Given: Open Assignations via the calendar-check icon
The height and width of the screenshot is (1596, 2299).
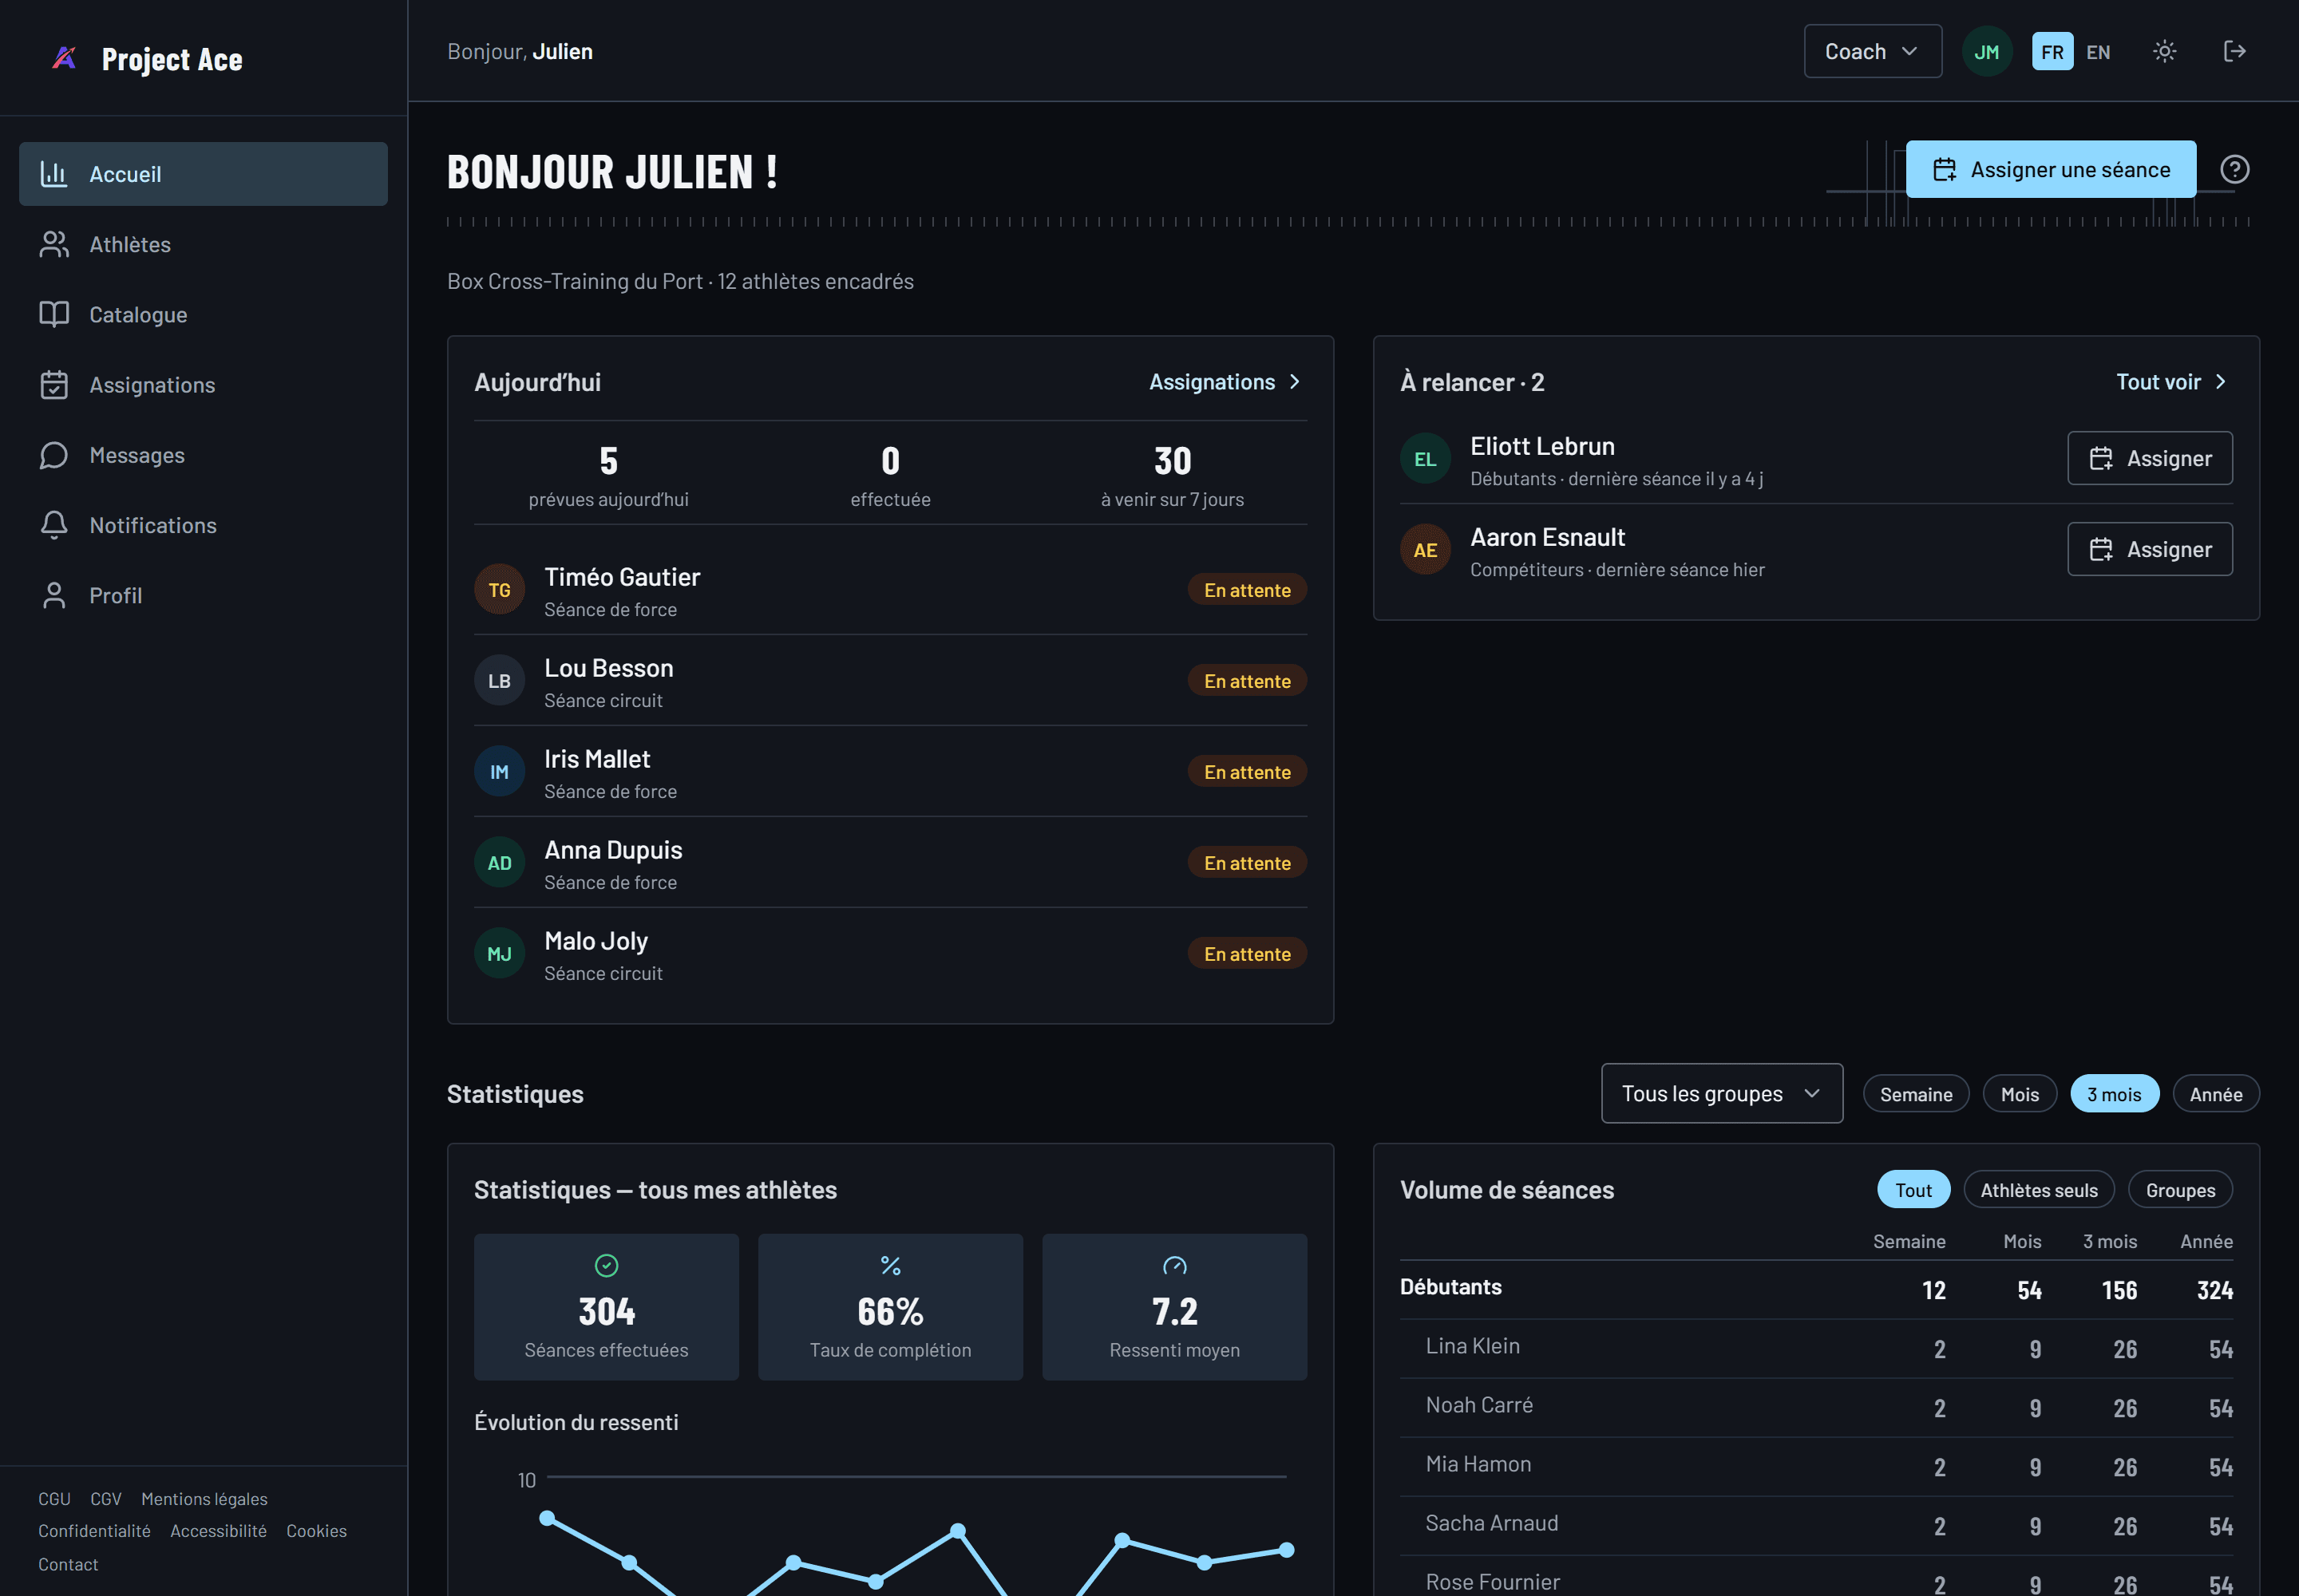Looking at the screenshot, I should tap(54, 385).
